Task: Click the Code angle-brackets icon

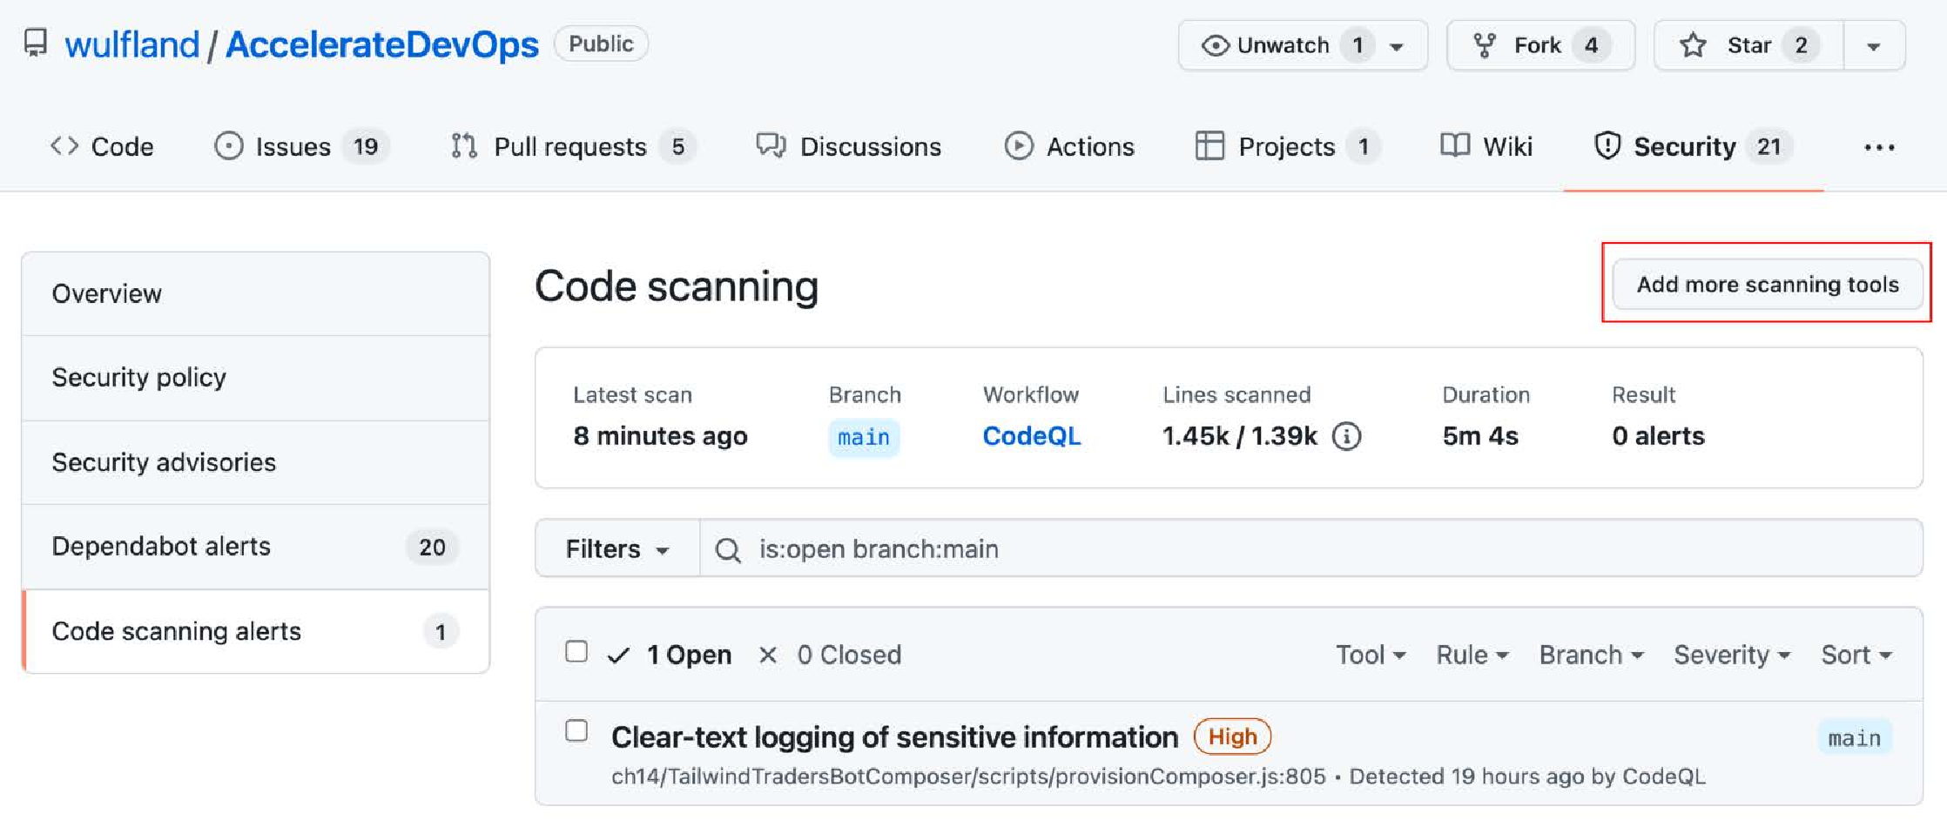Action: [64, 146]
